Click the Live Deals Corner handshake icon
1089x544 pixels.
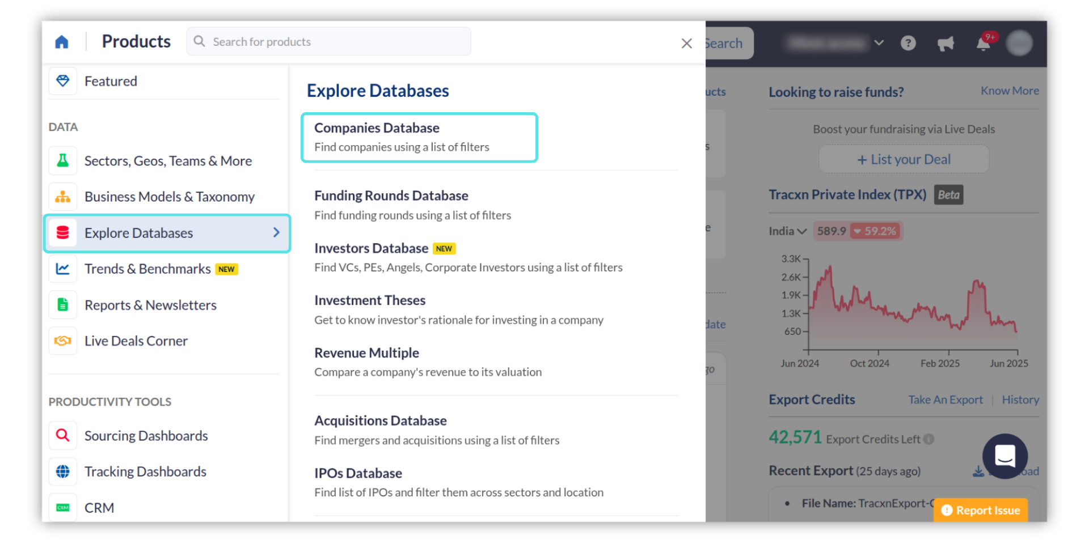tap(63, 341)
